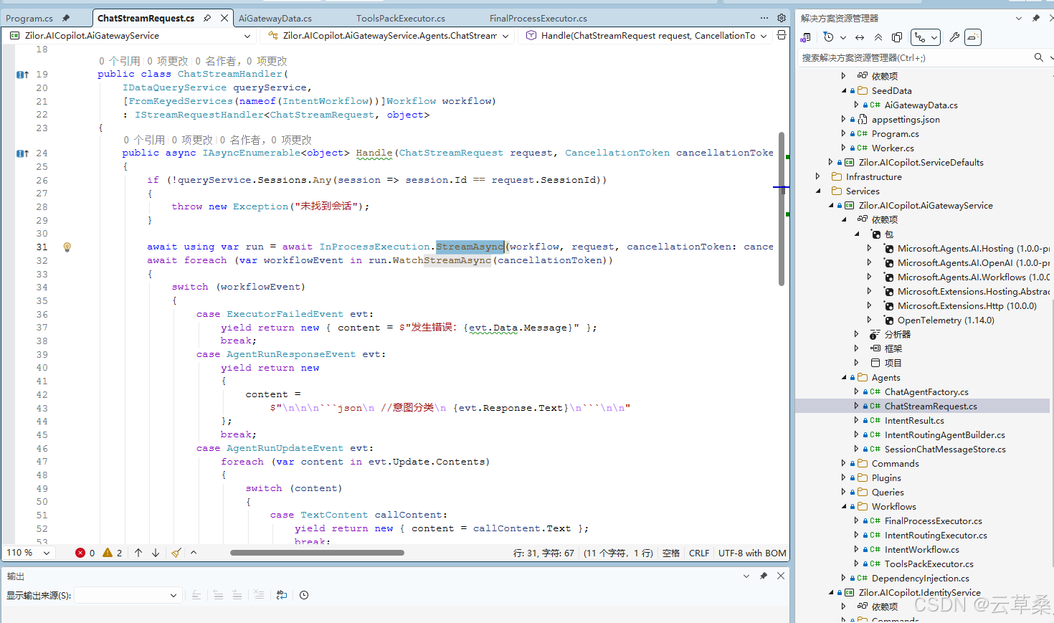Open IntentWorkflow.cs in Solution Explorer
Viewport: 1054px width, 623px height.
point(922,550)
